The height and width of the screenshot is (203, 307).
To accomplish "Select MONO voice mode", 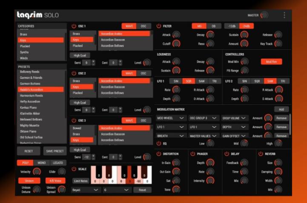I will pyautogui.click(x=41, y=163).
